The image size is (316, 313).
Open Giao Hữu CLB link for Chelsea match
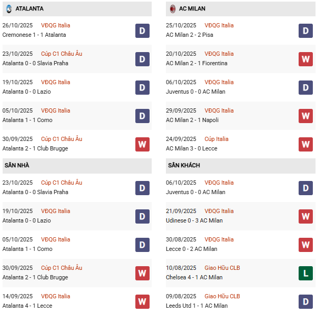click(x=221, y=268)
